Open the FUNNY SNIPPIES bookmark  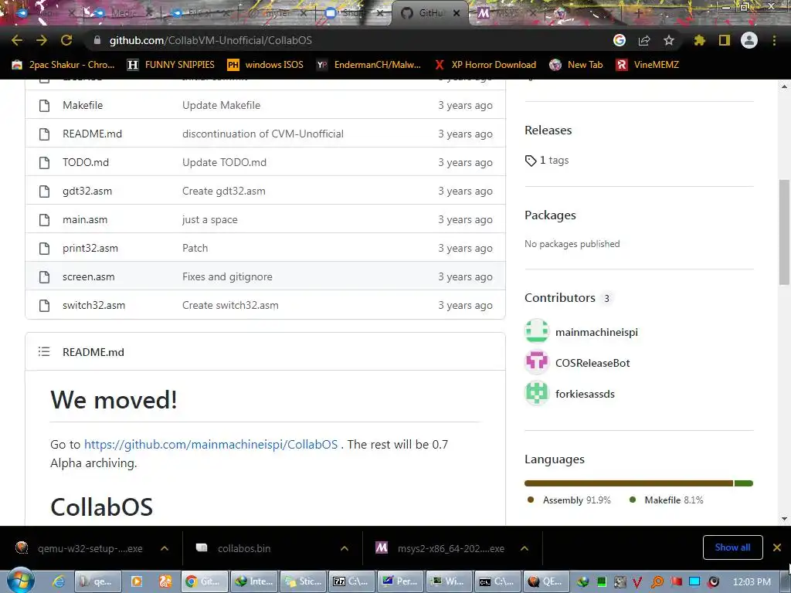[171, 65]
